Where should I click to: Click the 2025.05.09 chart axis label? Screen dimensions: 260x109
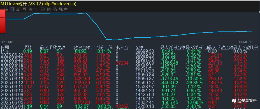(7, 42)
